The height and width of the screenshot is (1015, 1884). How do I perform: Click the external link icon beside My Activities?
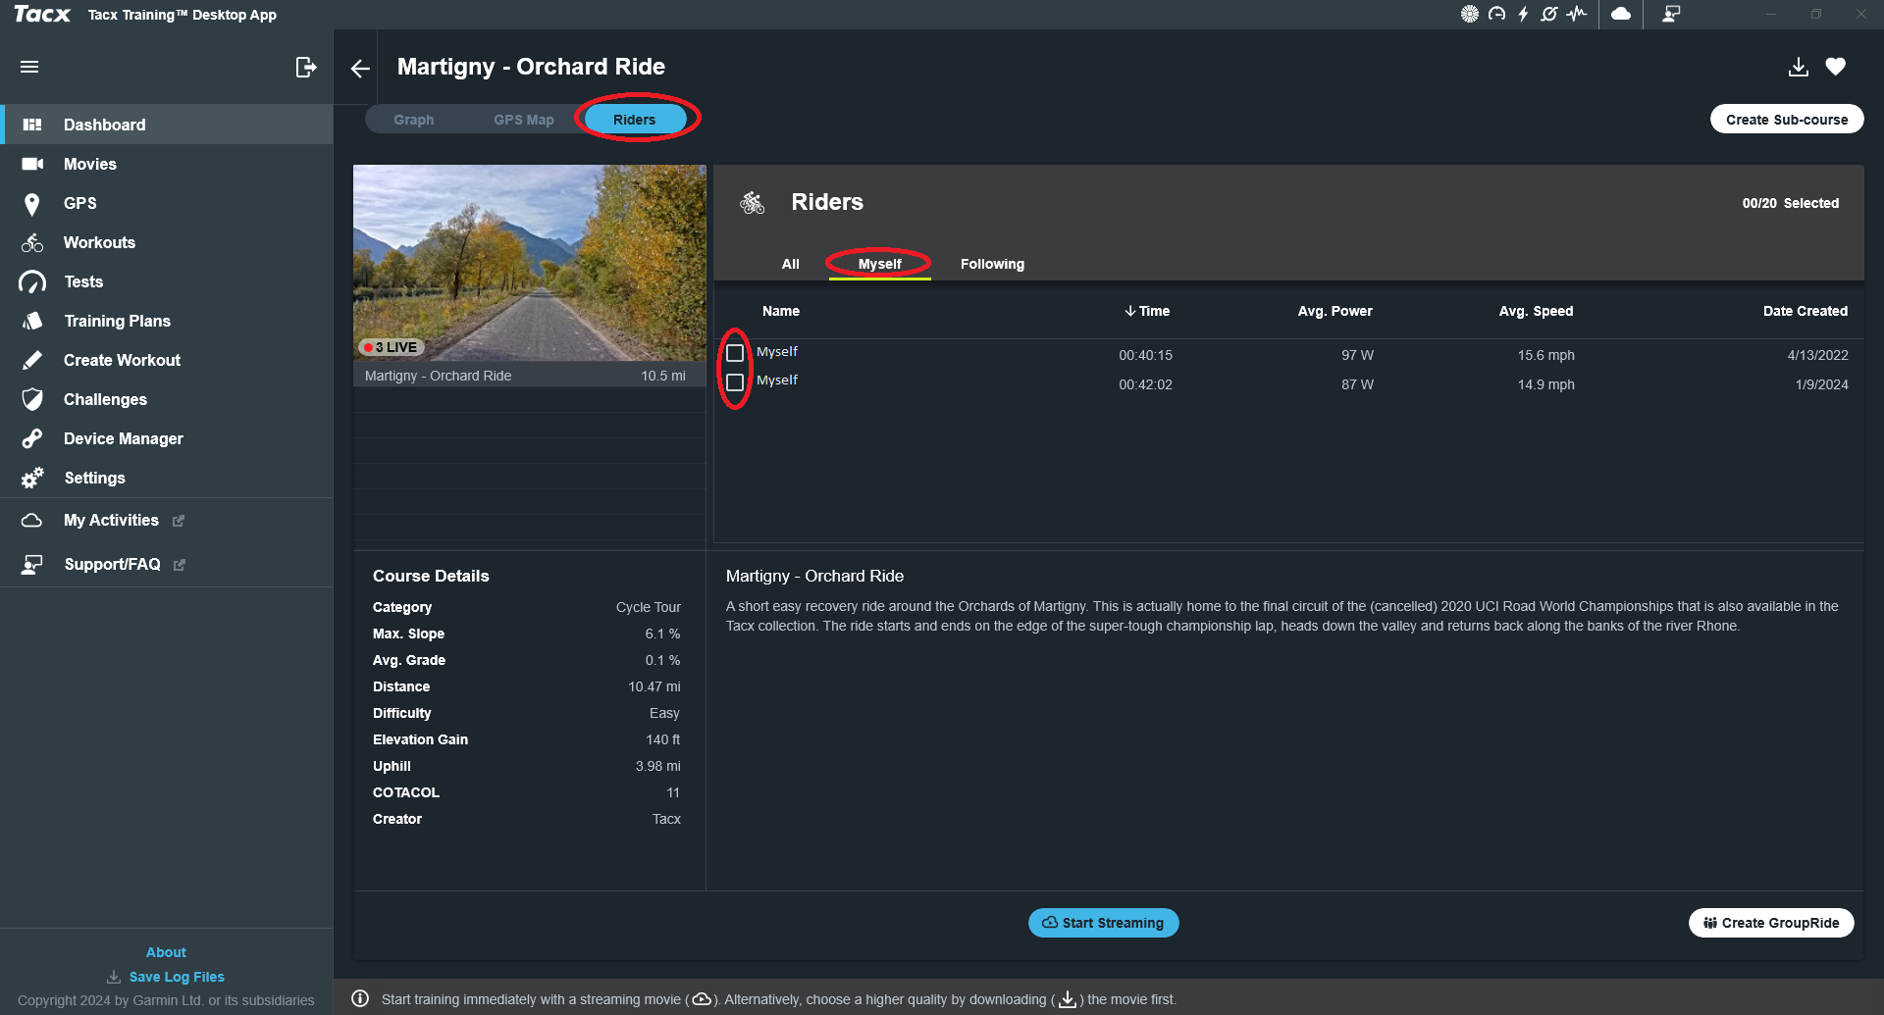point(179,521)
